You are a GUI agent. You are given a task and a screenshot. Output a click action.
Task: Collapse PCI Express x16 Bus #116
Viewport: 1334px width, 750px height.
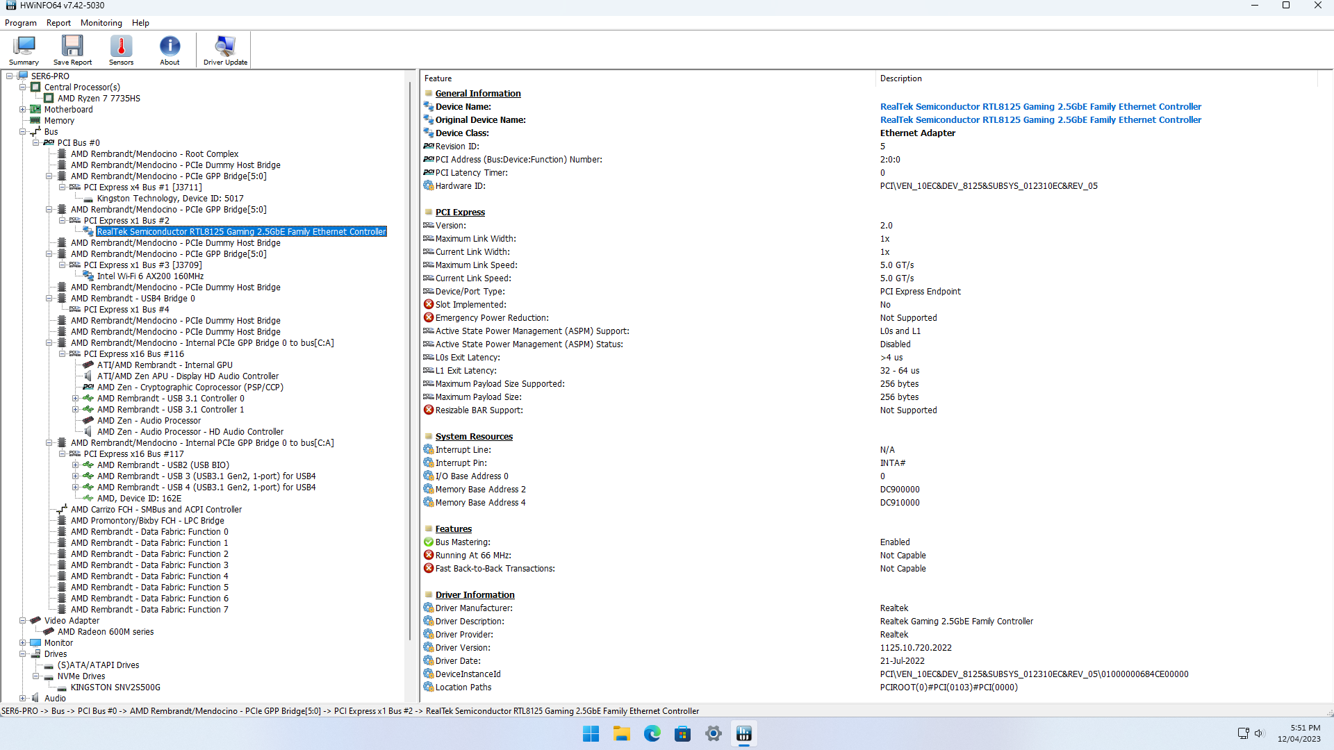click(62, 353)
